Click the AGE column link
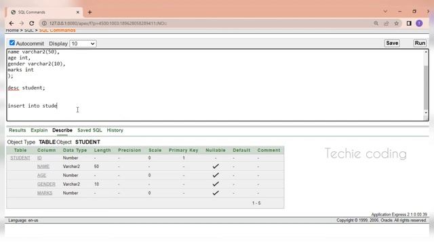The height and width of the screenshot is (244, 434). (x=41, y=176)
